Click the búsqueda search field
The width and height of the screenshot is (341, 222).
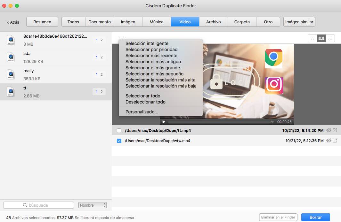click(x=38, y=205)
